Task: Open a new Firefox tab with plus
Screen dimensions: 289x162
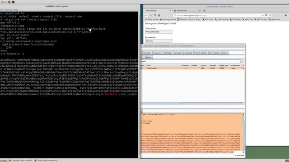Action: click(x=204, y=11)
